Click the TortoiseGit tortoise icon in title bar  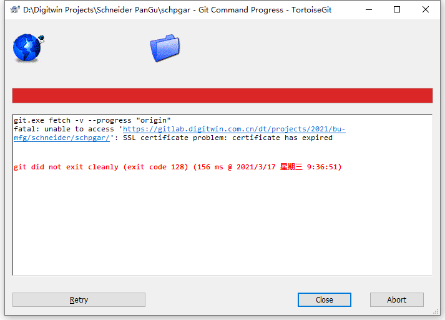point(15,10)
